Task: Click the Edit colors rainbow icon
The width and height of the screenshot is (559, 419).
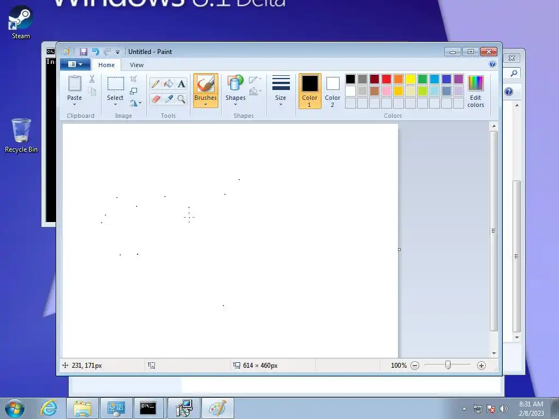Action: (475, 83)
